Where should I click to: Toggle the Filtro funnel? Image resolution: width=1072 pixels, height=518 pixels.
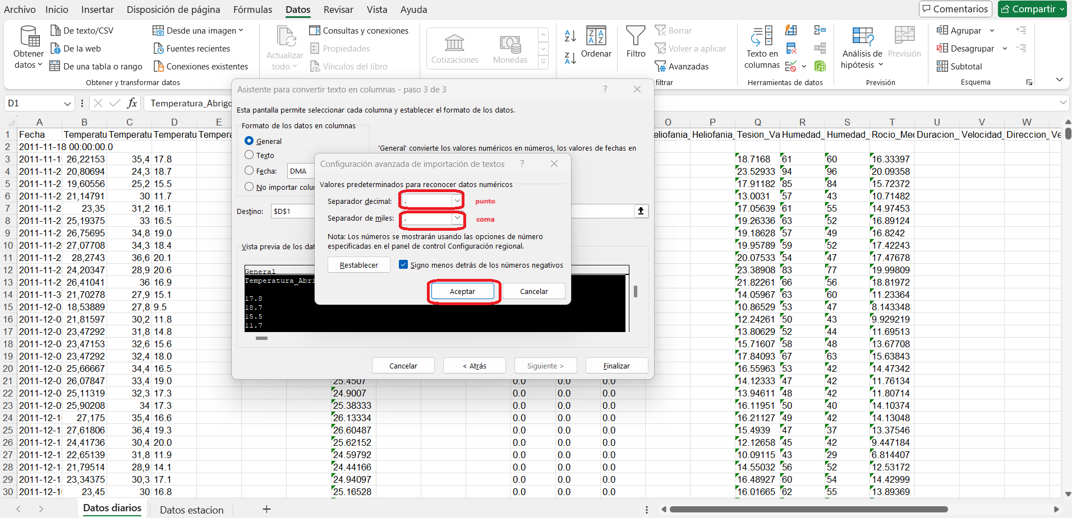click(x=636, y=42)
